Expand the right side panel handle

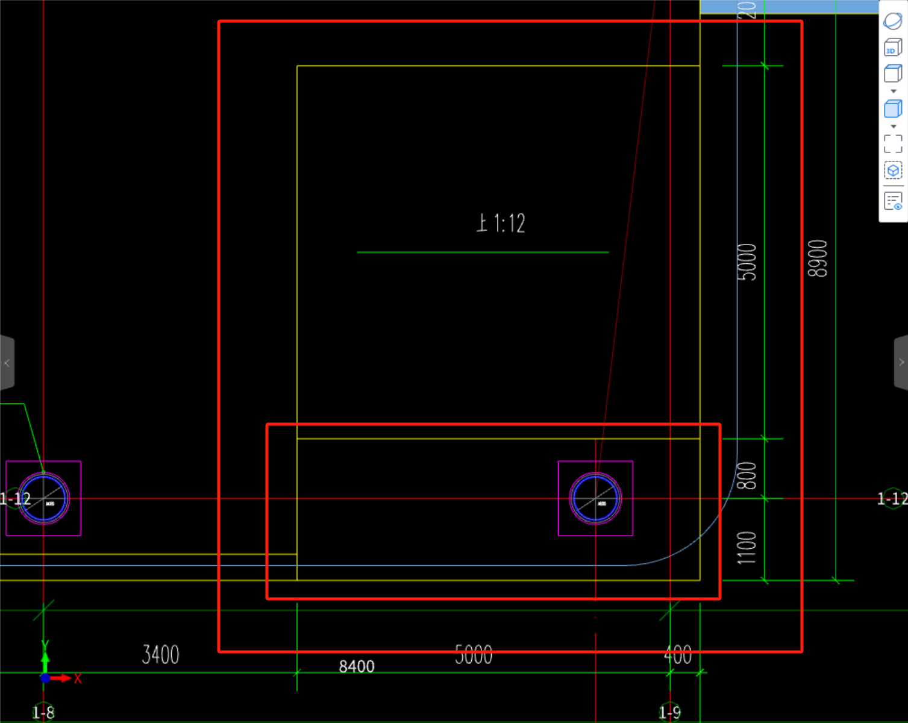(x=901, y=363)
